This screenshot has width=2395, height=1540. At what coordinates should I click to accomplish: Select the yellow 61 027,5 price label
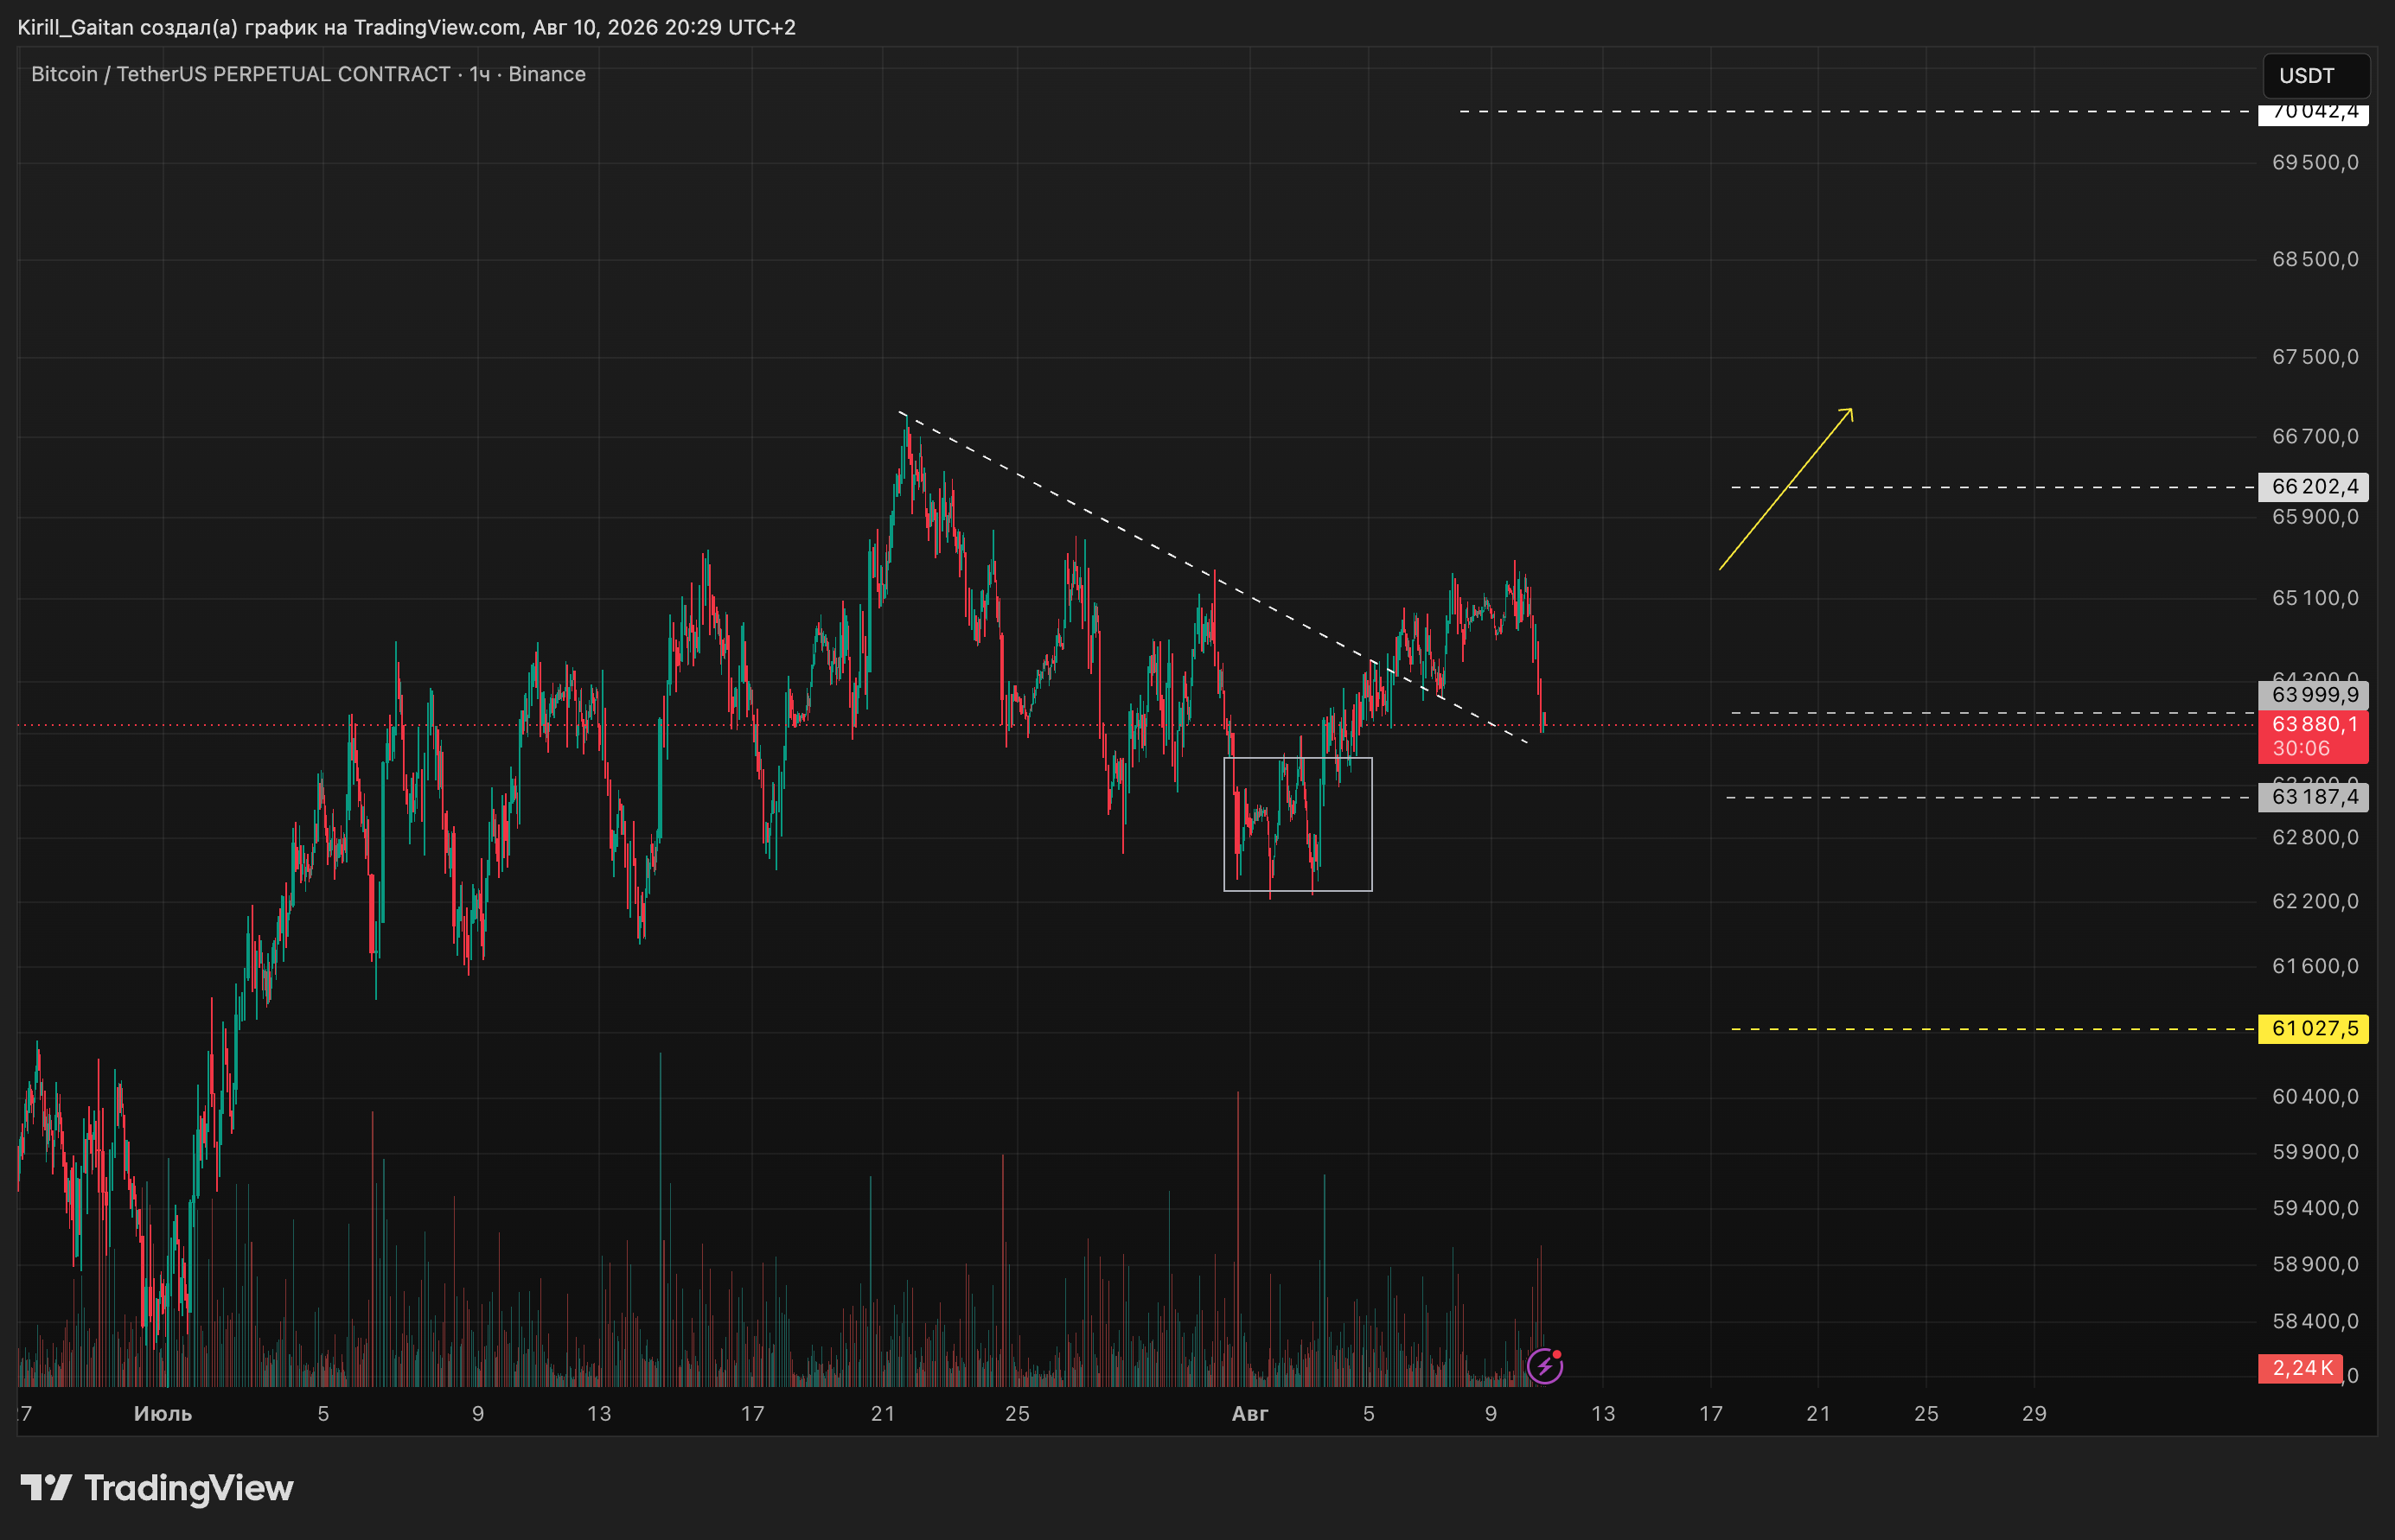pos(2313,1029)
